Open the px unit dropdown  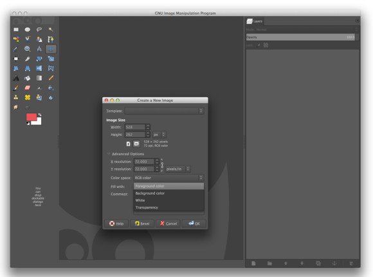coord(159,135)
